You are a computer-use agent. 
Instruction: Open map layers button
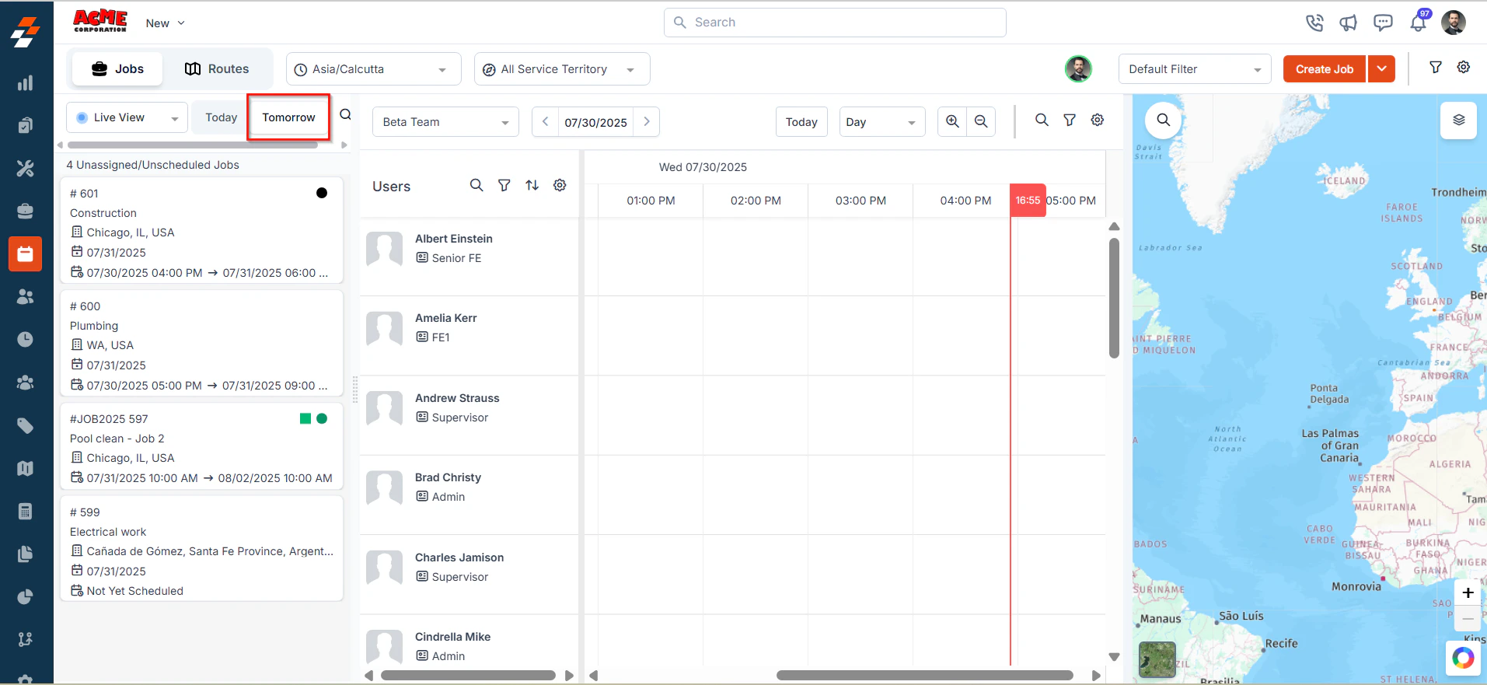(x=1458, y=121)
